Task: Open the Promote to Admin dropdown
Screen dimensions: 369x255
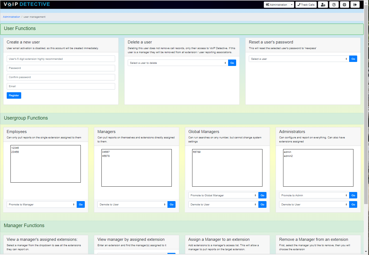Action: coord(314,195)
